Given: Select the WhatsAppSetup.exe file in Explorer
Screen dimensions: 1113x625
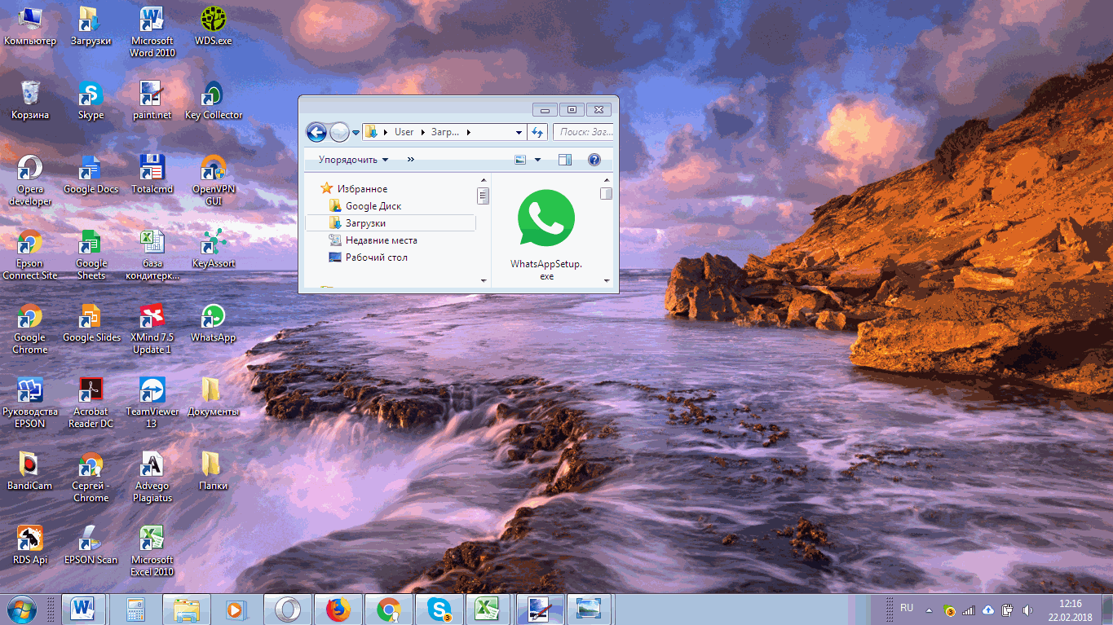Looking at the screenshot, I should pos(546,235).
